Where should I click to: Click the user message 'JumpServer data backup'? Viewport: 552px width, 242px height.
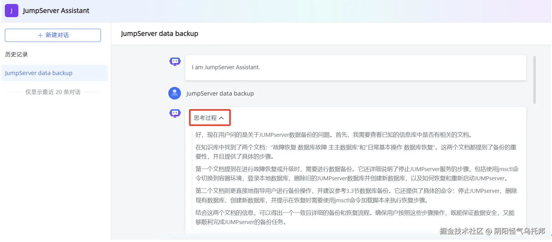(220, 94)
